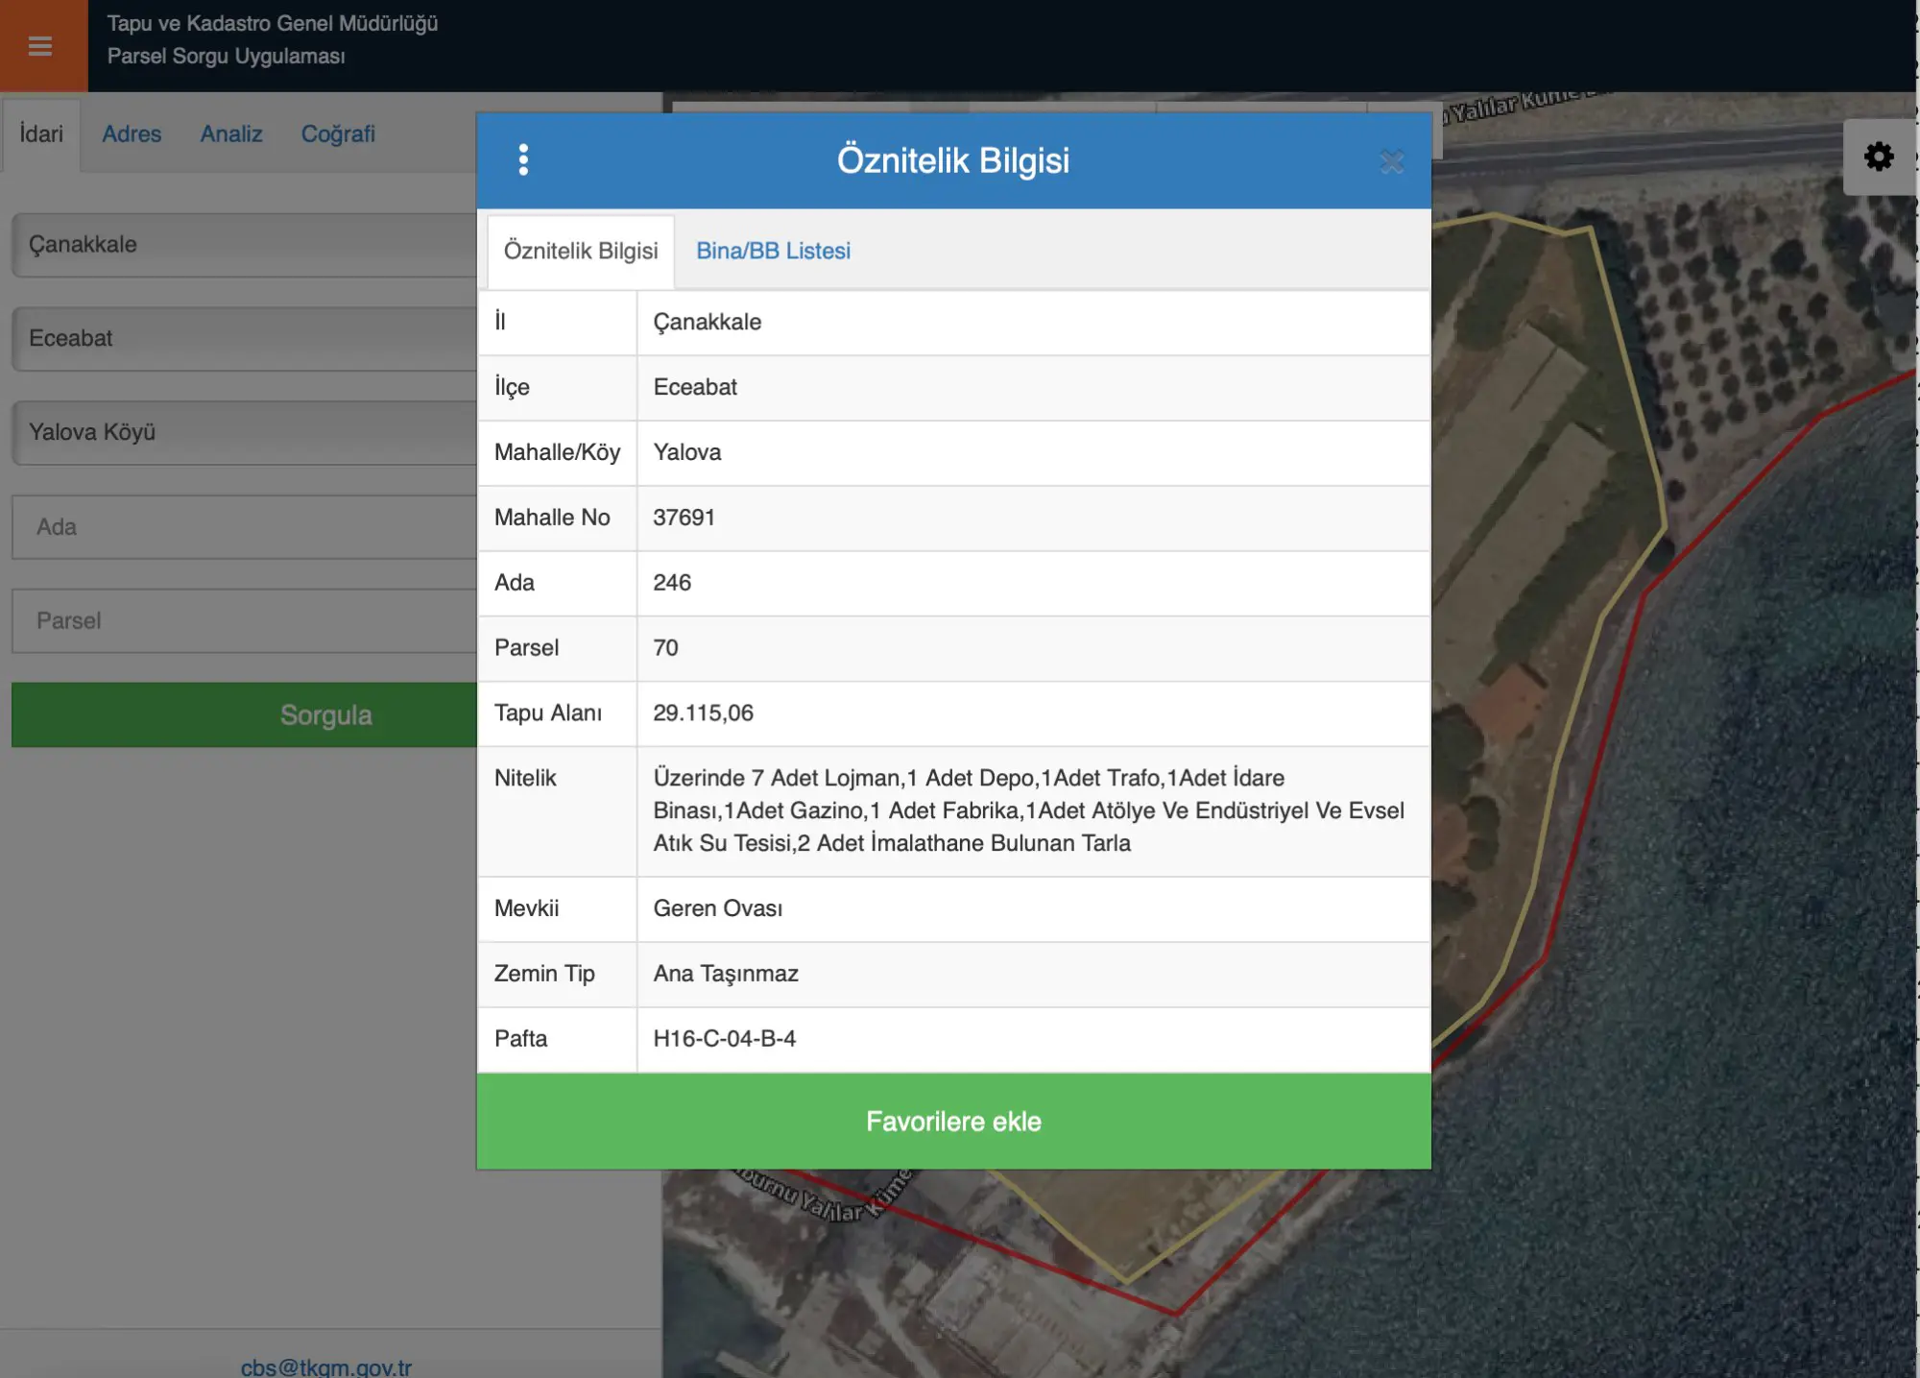Switch to the Adres tab

(x=132, y=134)
